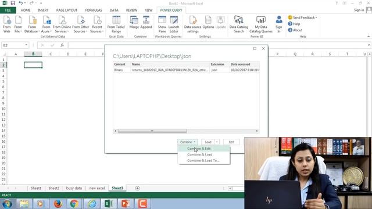Open Data Catalog Search
Image resolution: width=372 pixels, height=209 pixels.
(x=239, y=24)
